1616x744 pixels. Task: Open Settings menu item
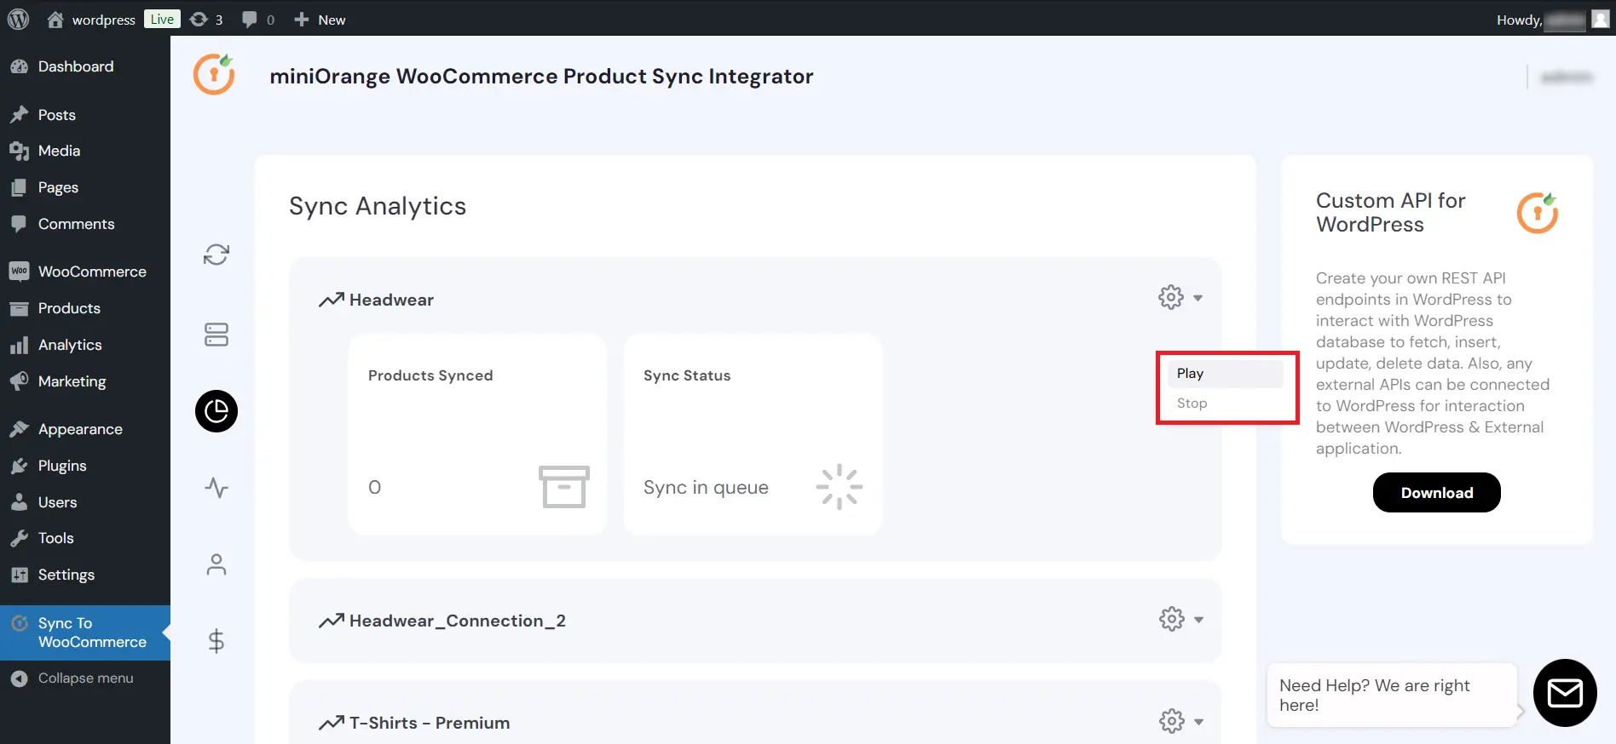(85, 575)
